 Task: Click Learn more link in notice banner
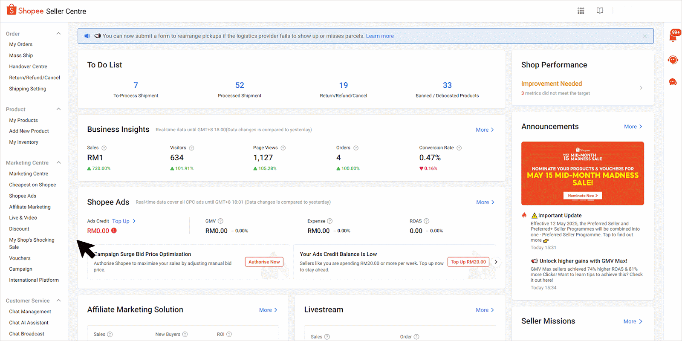coord(380,36)
